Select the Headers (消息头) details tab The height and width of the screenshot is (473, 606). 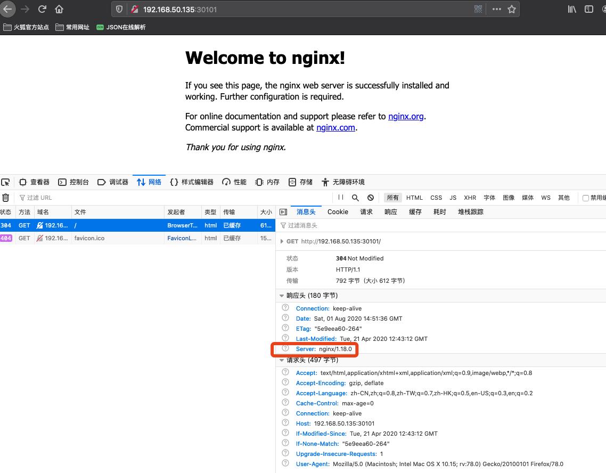click(306, 212)
